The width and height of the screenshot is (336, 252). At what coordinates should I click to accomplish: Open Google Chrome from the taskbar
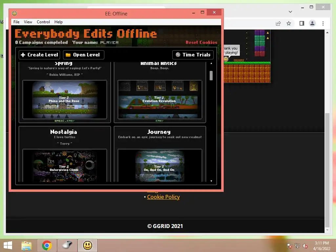[x=47, y=245]
